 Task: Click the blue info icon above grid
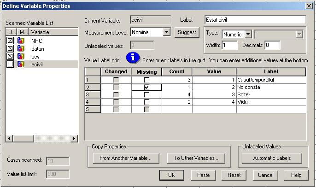(133, 58)
